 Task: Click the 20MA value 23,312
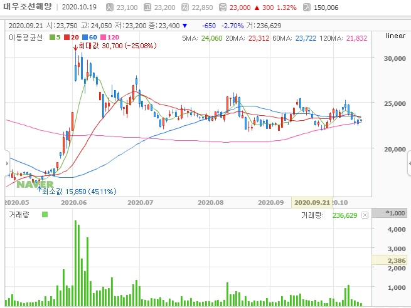259,38
